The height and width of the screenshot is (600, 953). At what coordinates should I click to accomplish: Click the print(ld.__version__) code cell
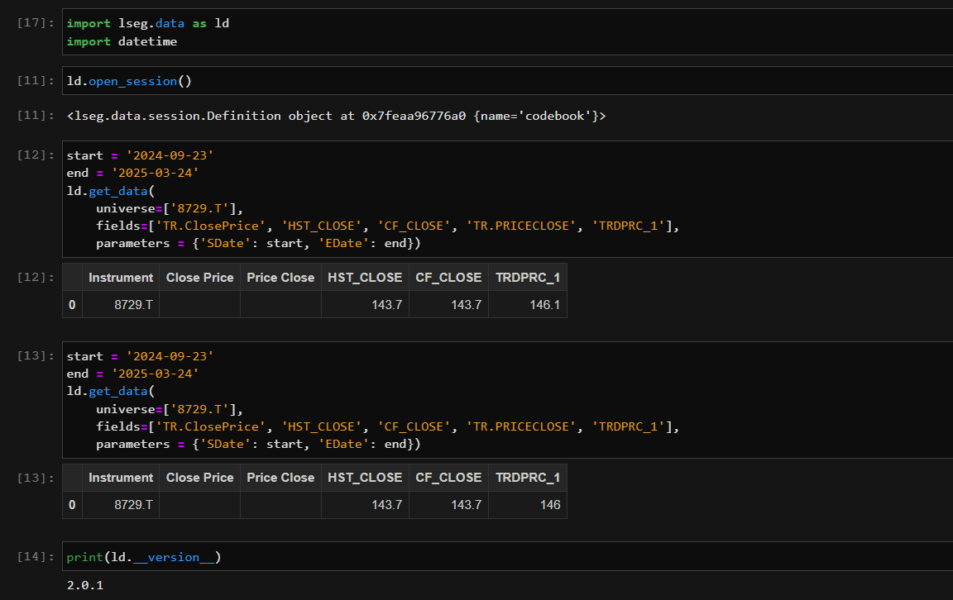(143, 556)
